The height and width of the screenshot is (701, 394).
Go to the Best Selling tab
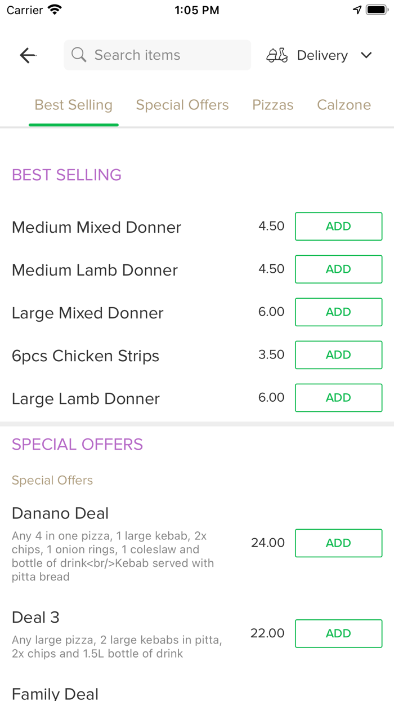click(74, 105)
